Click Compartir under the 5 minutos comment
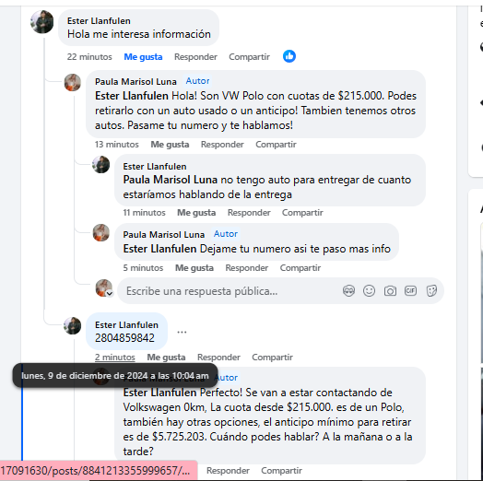 click(300, 268)
